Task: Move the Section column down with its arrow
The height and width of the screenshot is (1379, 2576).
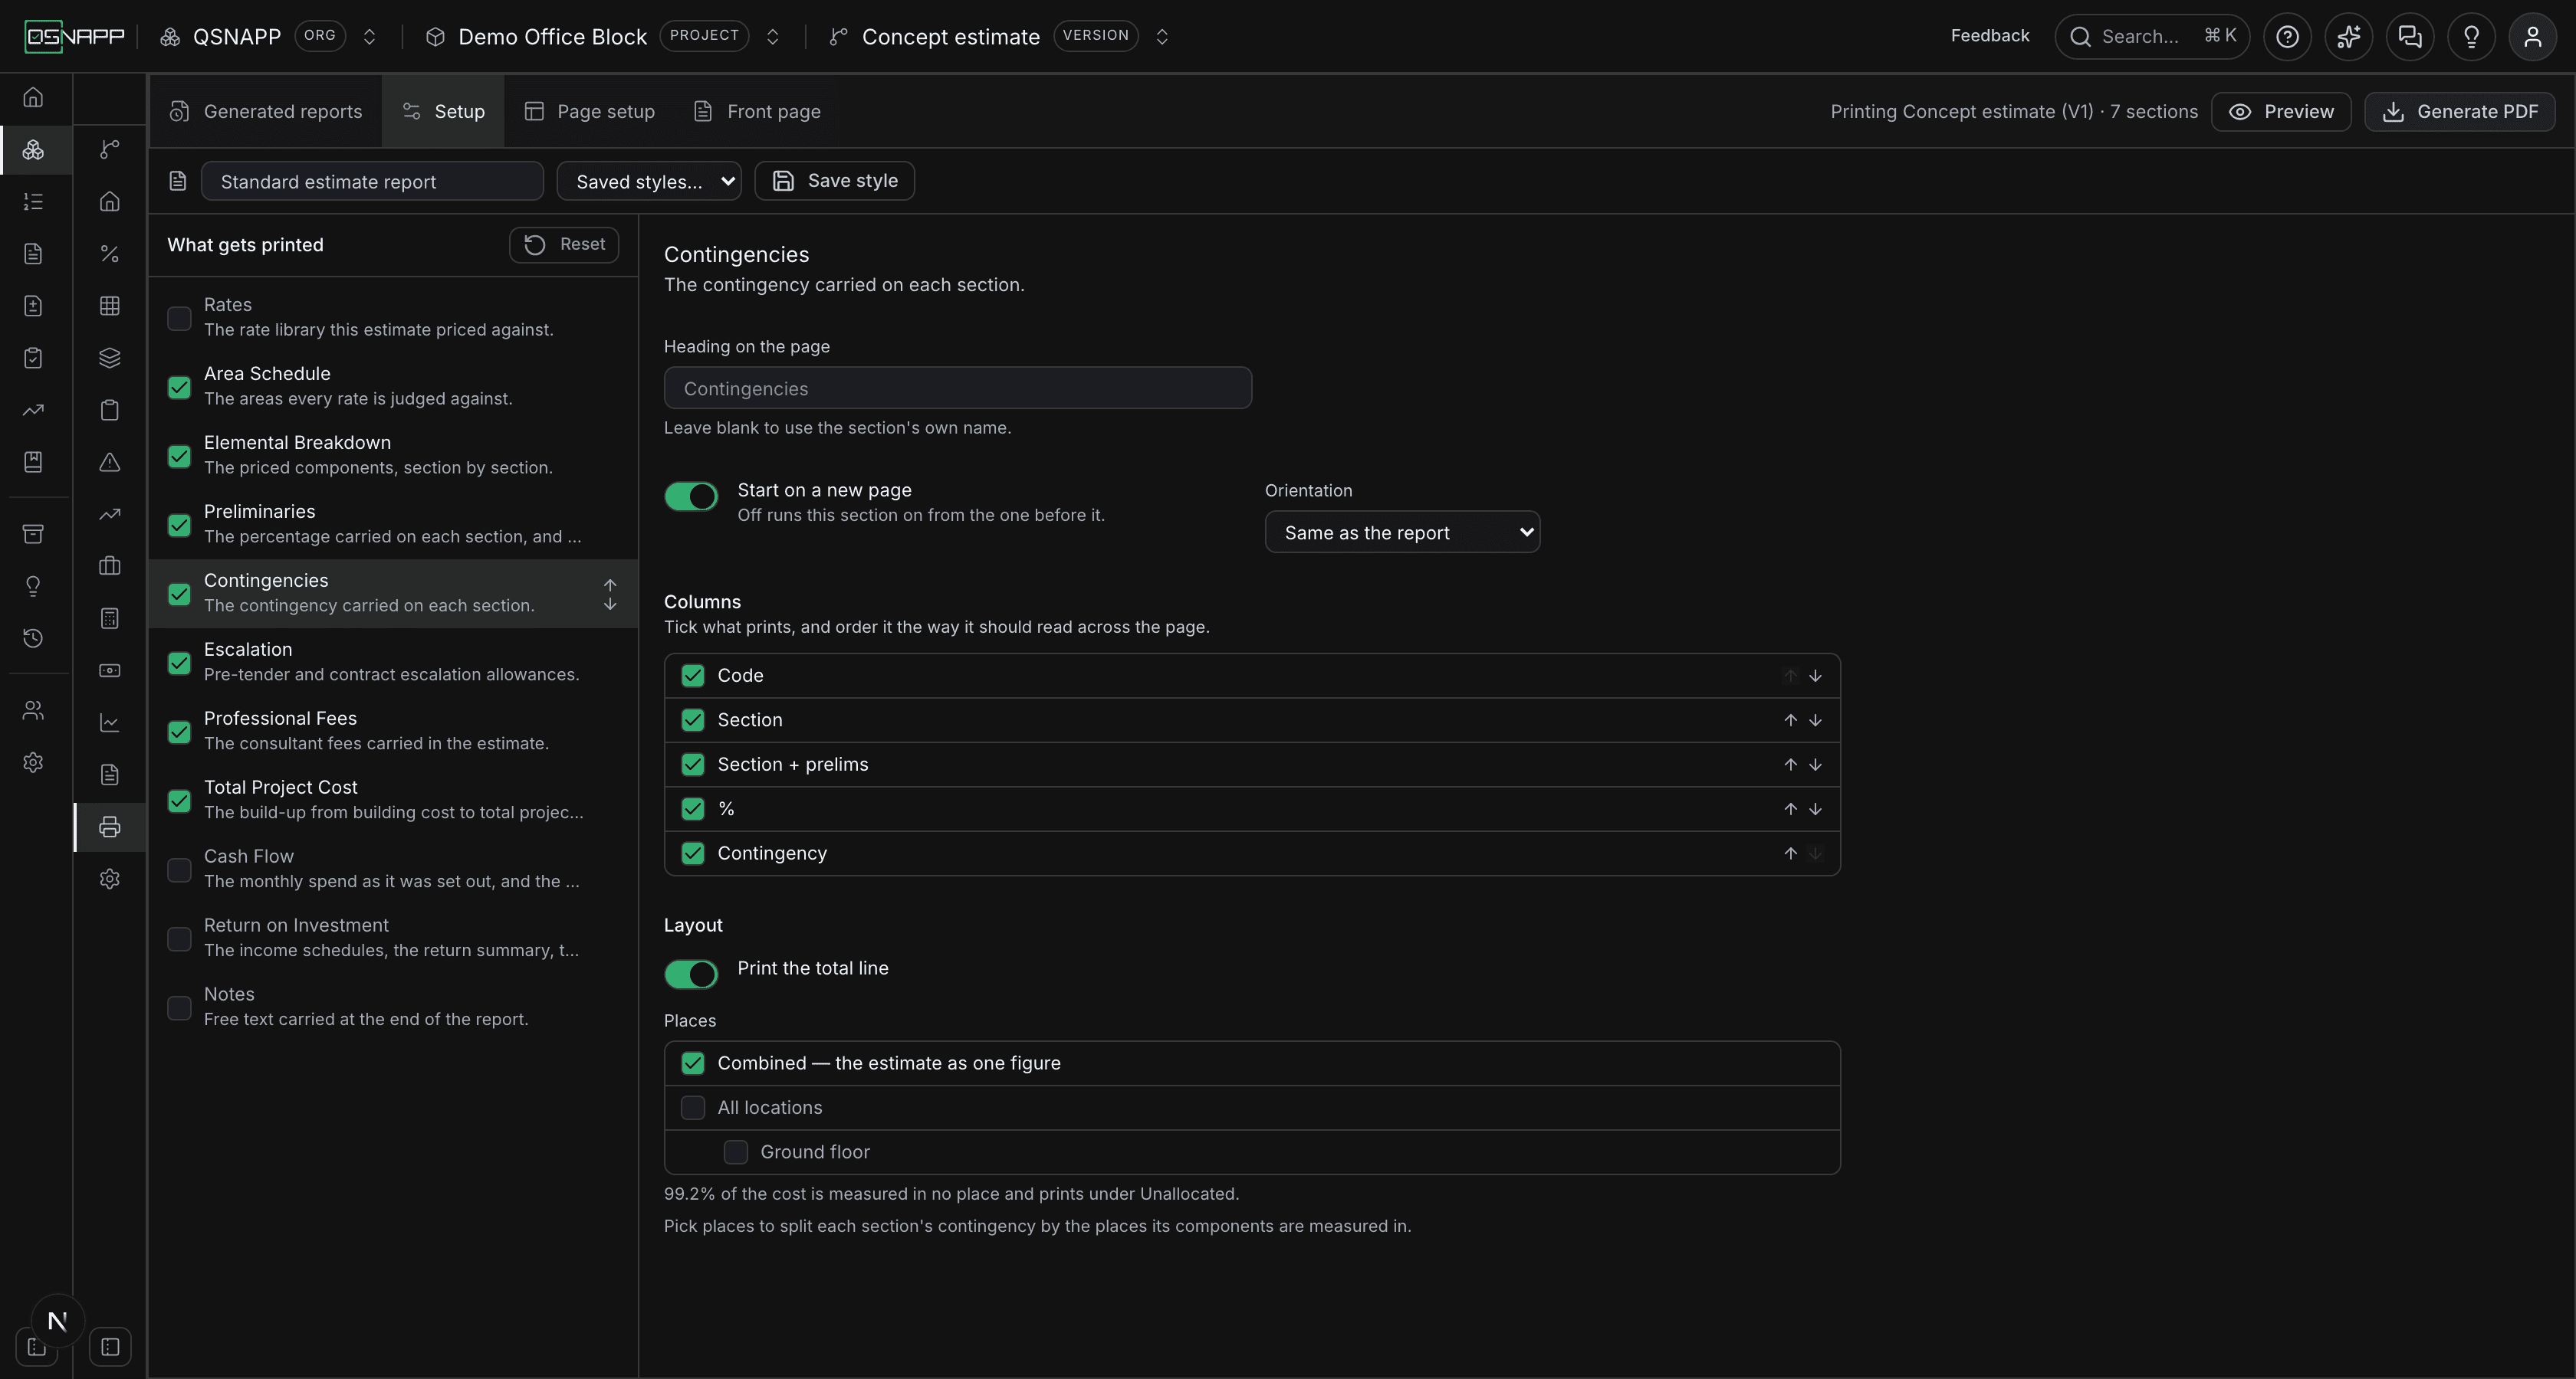Action: click(x=1815, y=720)
